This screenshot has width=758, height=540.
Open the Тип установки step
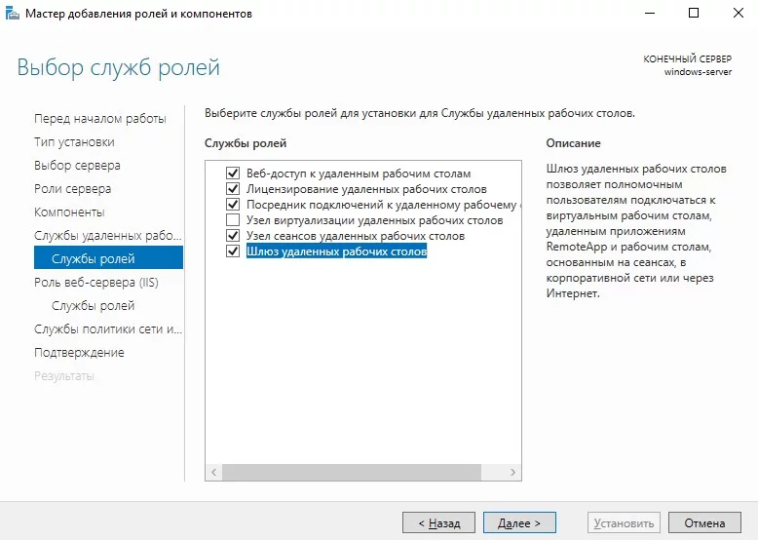pyautogui.click(x=74, y=142)
